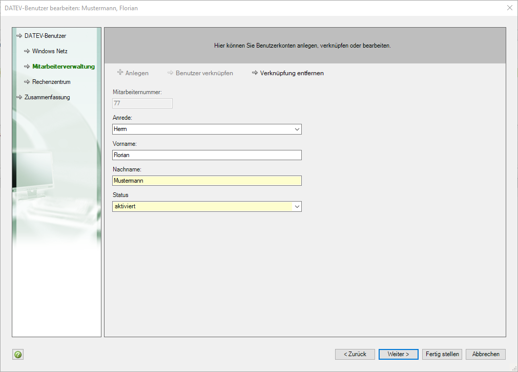This screenshot has height=372, width=518.
Task: Click the Nachname label
Action: click(x=127, y=169)
